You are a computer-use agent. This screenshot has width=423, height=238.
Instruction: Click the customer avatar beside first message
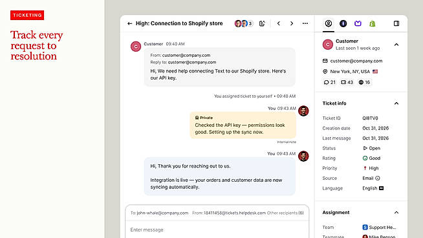pos(136,47)
